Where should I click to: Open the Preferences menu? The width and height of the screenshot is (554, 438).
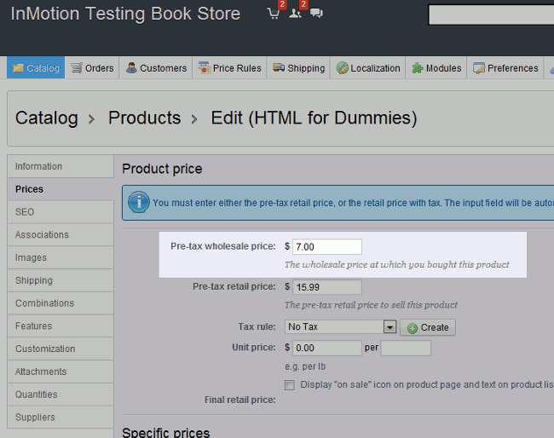(505, 68)
